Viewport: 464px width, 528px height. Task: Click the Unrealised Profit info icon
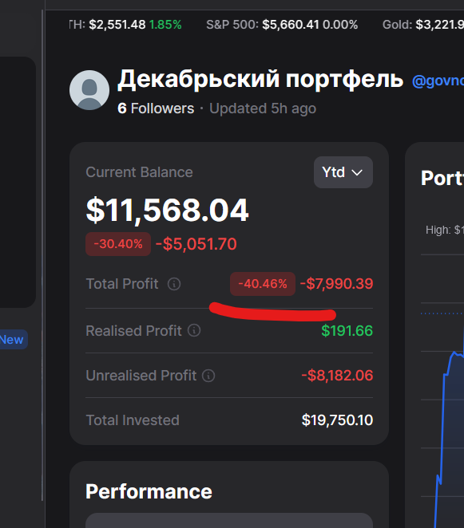(x=208, y=376)
